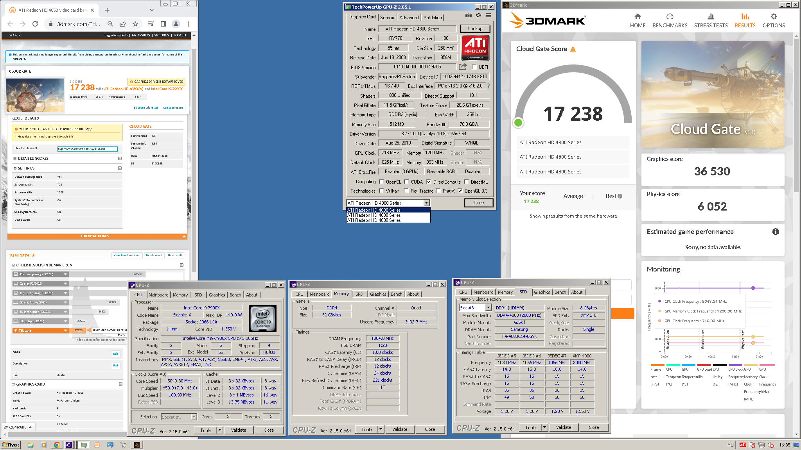Switch to the Advanced tab in GPU-Z
This screenshot has height=450, width=801.
pos(409,18)
